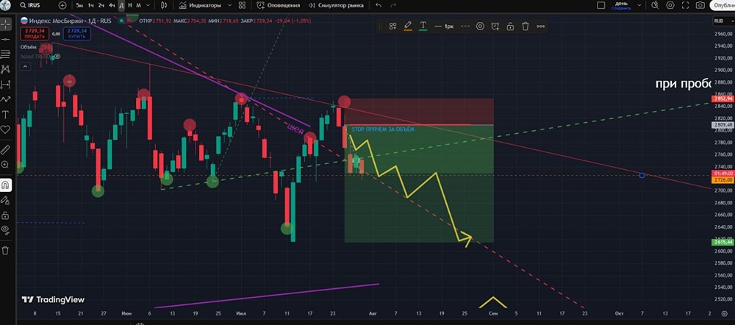Image resolution: width=735 pixels, height=325 pixels.
Task: Delete the selected drawing with the trash icon
Action: 526,26
